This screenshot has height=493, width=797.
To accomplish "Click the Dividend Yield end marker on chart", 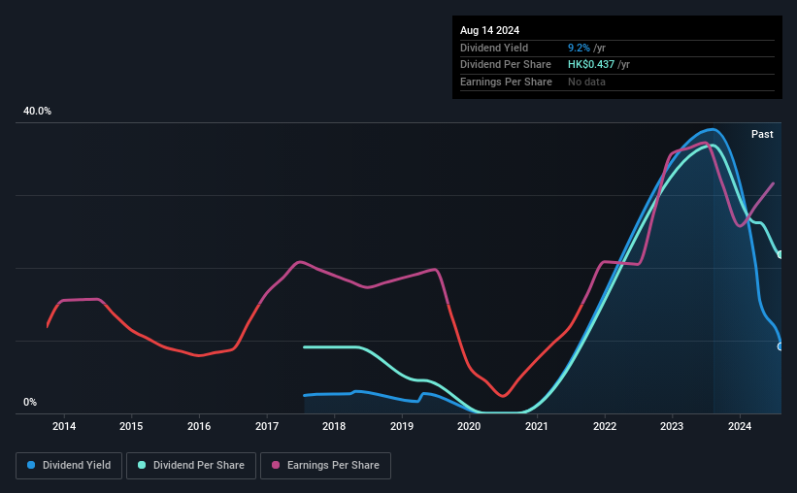I will coord(780,346).
